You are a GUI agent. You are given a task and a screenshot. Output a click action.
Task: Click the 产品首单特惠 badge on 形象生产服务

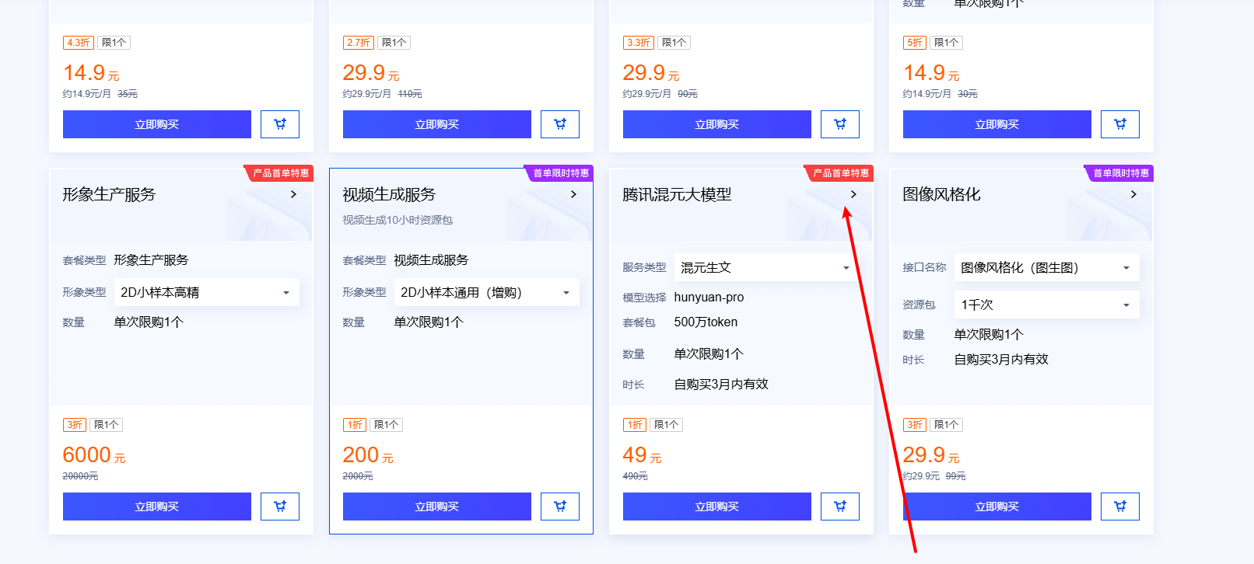point(280,173)
